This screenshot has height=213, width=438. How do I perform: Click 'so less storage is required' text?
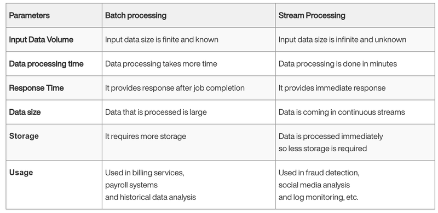point(322,149)
